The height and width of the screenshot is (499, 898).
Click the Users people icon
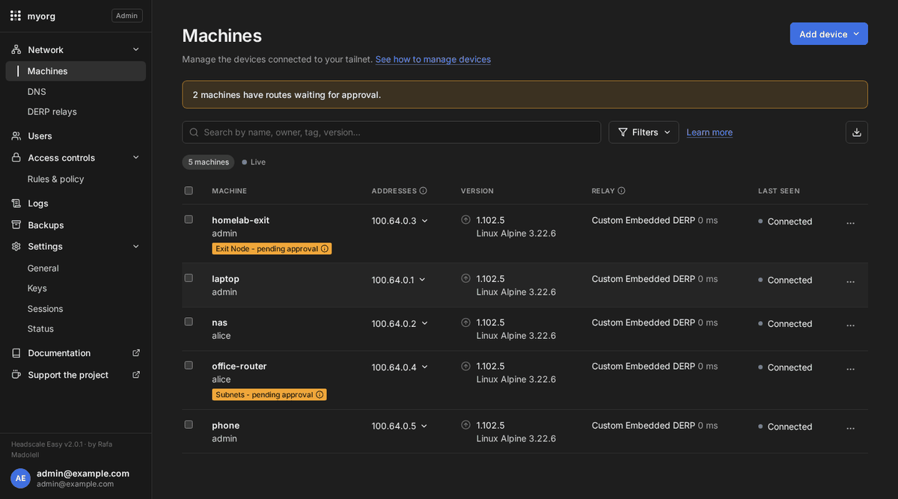point(16,136)
